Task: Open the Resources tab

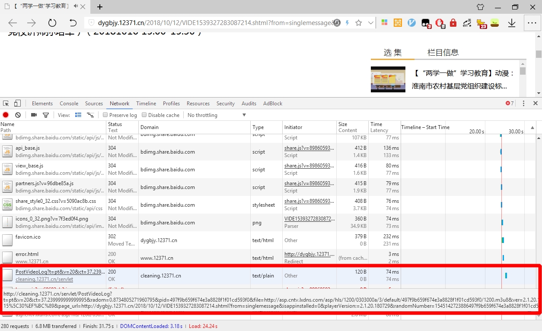Action: [198, 104]
